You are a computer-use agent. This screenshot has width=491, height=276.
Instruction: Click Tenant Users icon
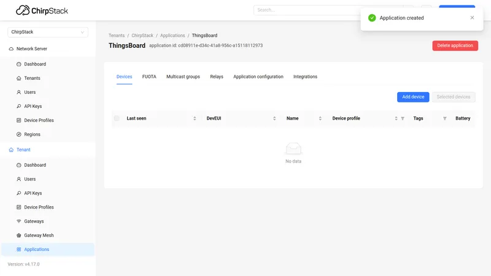[x=19, y=179]
